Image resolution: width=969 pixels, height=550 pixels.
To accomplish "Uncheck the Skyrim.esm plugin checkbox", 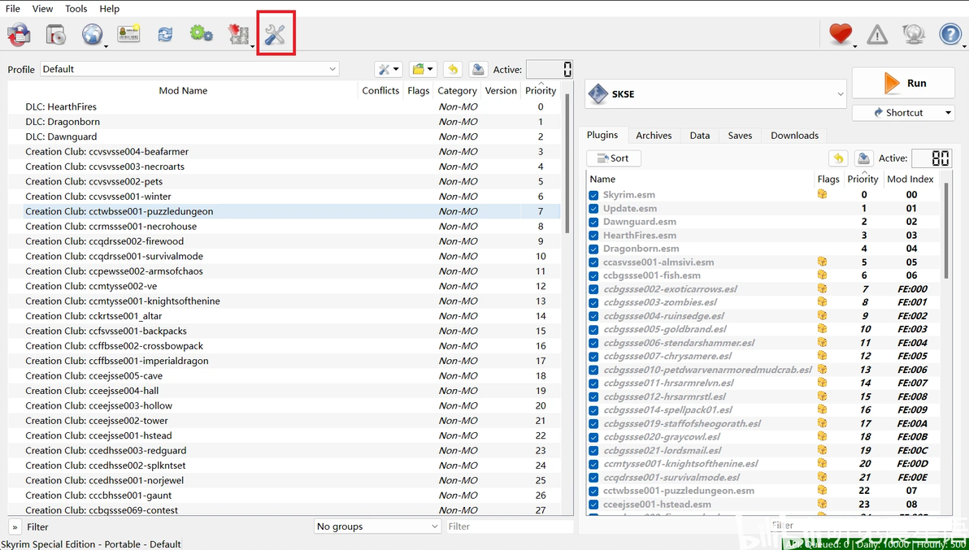I will coord(594,195).
